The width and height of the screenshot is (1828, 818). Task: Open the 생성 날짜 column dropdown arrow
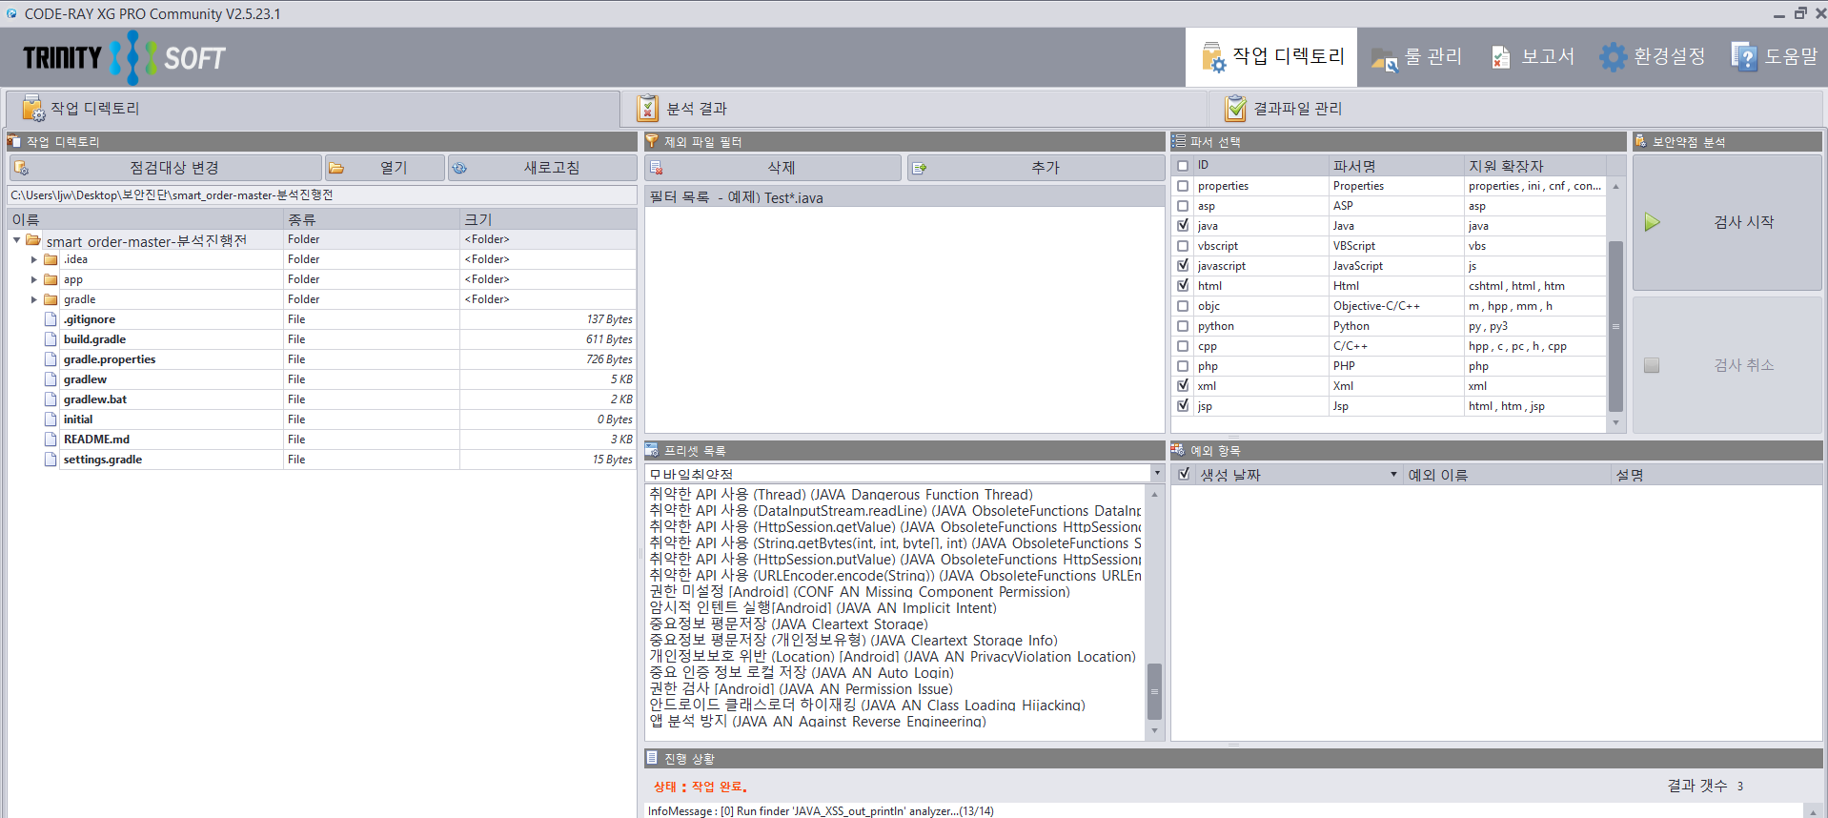1393,474
